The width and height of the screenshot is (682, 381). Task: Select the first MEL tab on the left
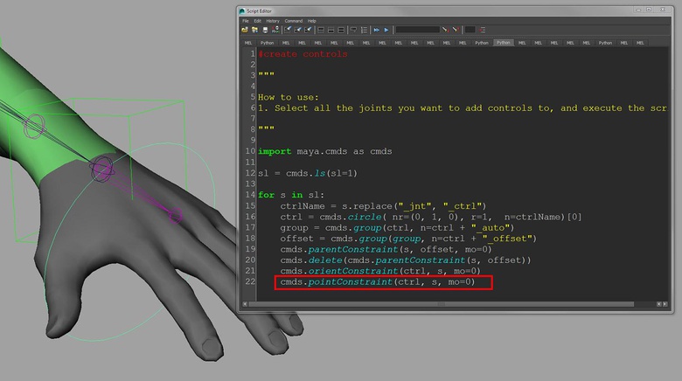tap(248, 42)
